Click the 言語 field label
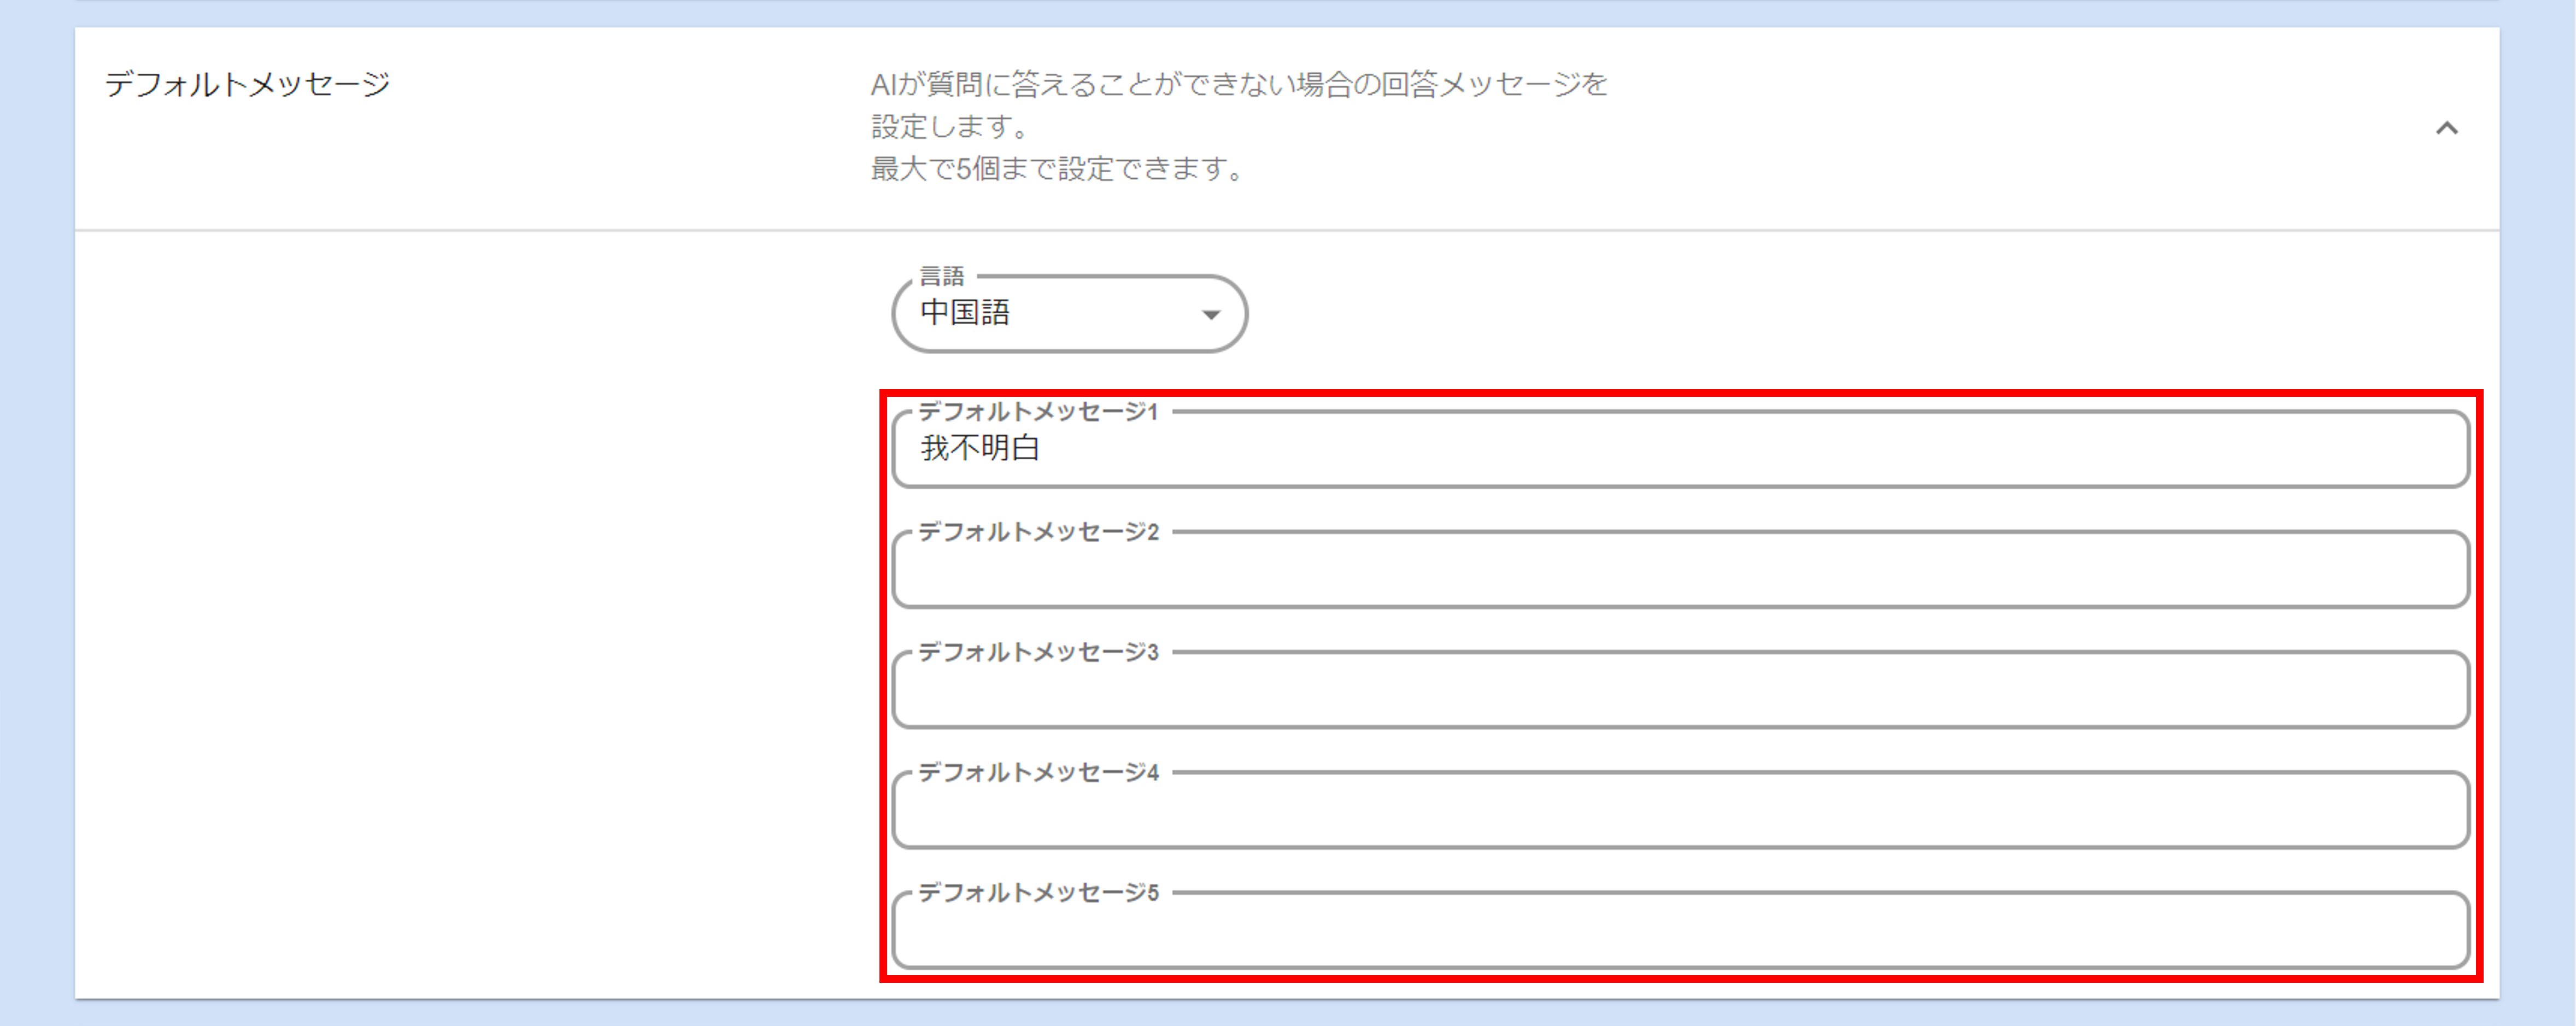Viewport: 2576px width, 1026px height. 941,276
